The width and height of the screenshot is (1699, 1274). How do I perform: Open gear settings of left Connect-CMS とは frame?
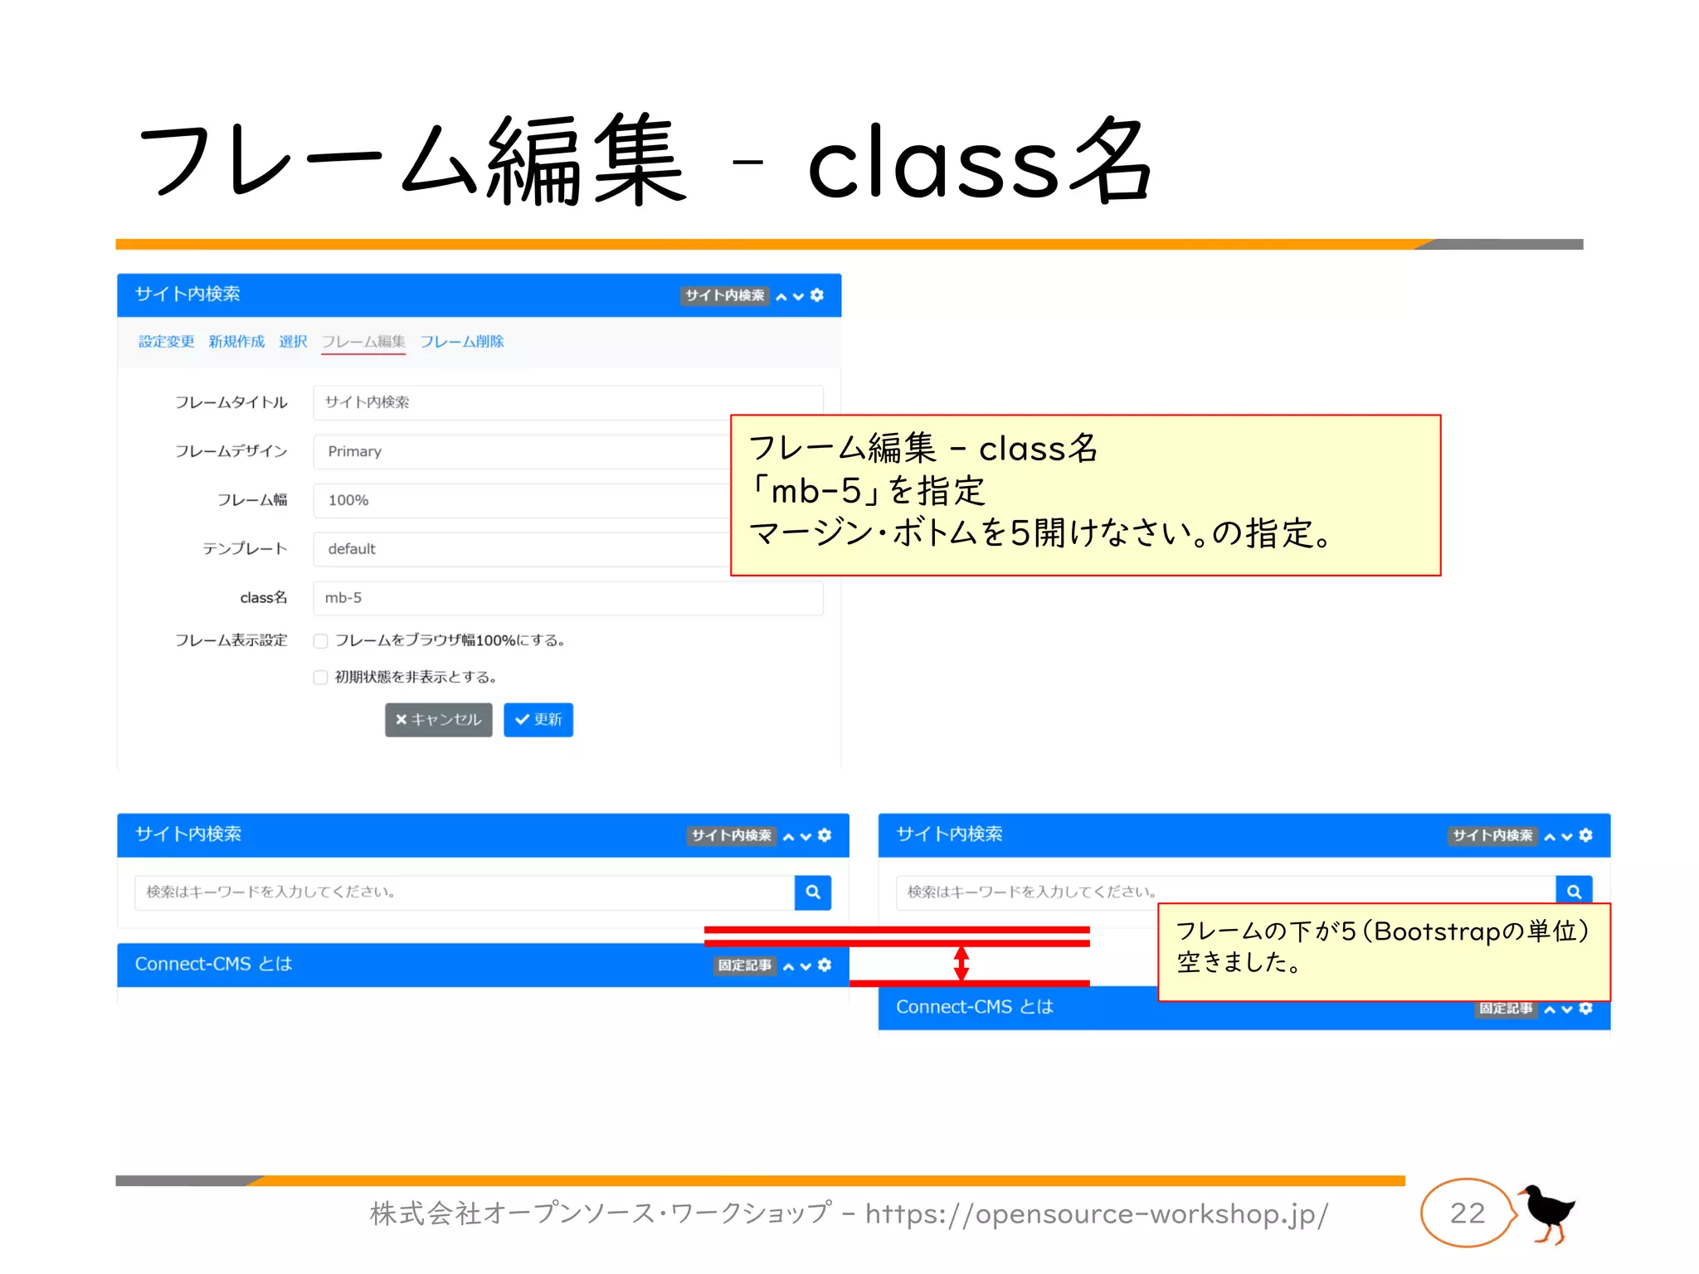(825, 965)
